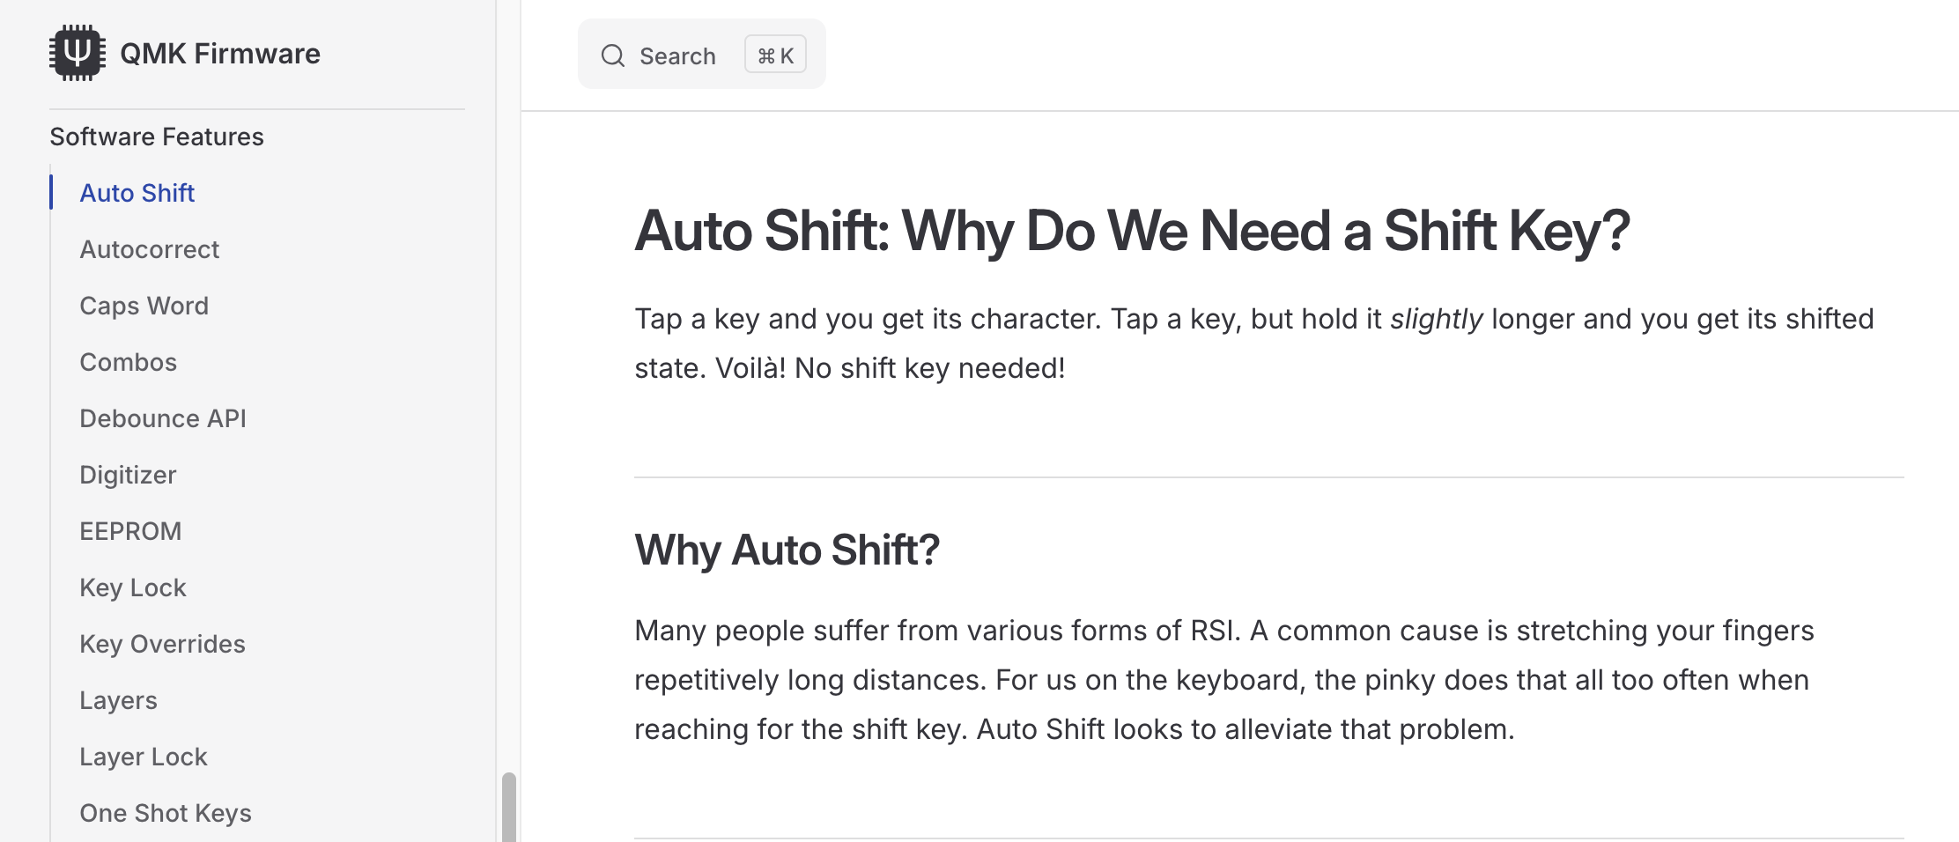Click the QMK Firmware chip logo icon
Screen dimensions: 1959x842
(78, 53)
